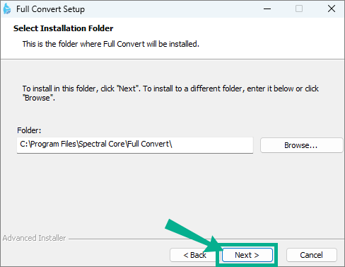345x267 pixels.
Task: Click the "Advanced Installer" text
Action: [34, 238]
